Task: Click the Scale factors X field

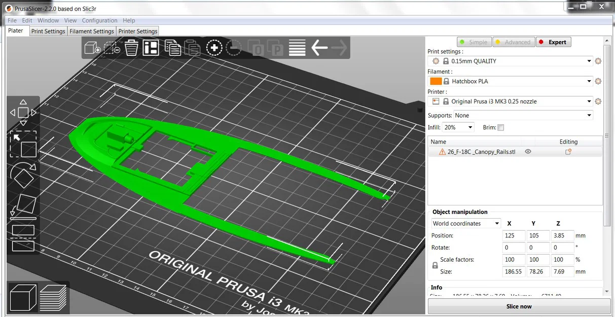Action: pos(514,260)
